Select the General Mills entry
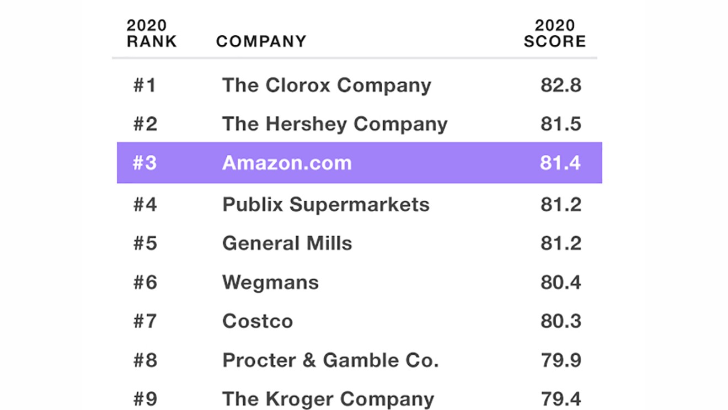728x410 pixels. (287, 243)
